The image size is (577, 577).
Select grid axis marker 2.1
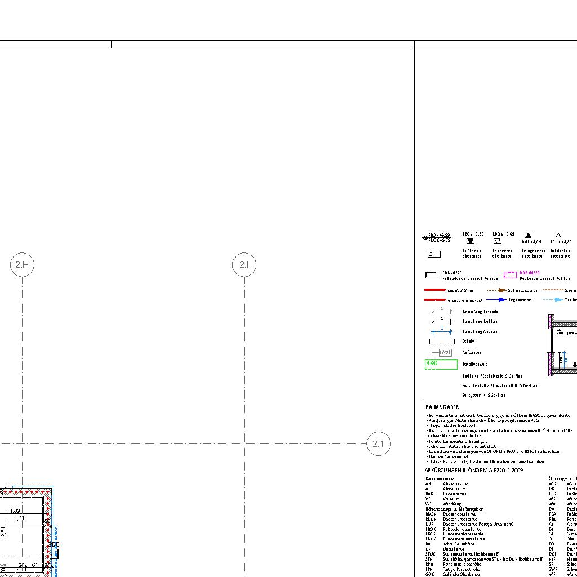point(378,444)
